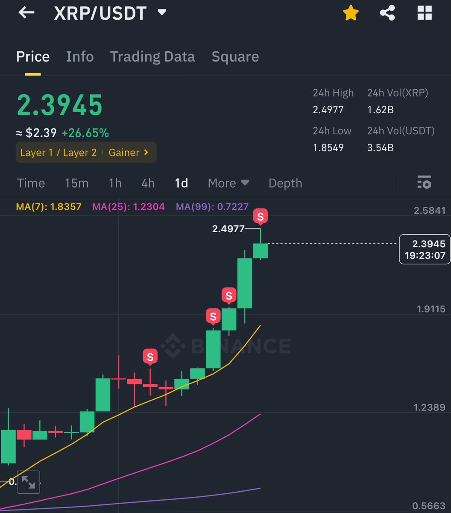The image size is (451, 513).
Task: Expand chart to fullscreen with arrows icon
Action: point(29,482)
